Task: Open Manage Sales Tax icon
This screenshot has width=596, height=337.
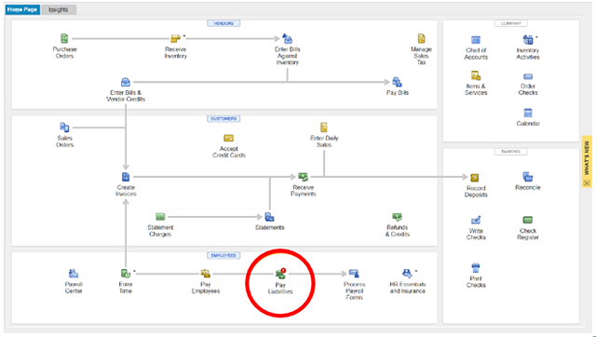Action: click(421, 38)
